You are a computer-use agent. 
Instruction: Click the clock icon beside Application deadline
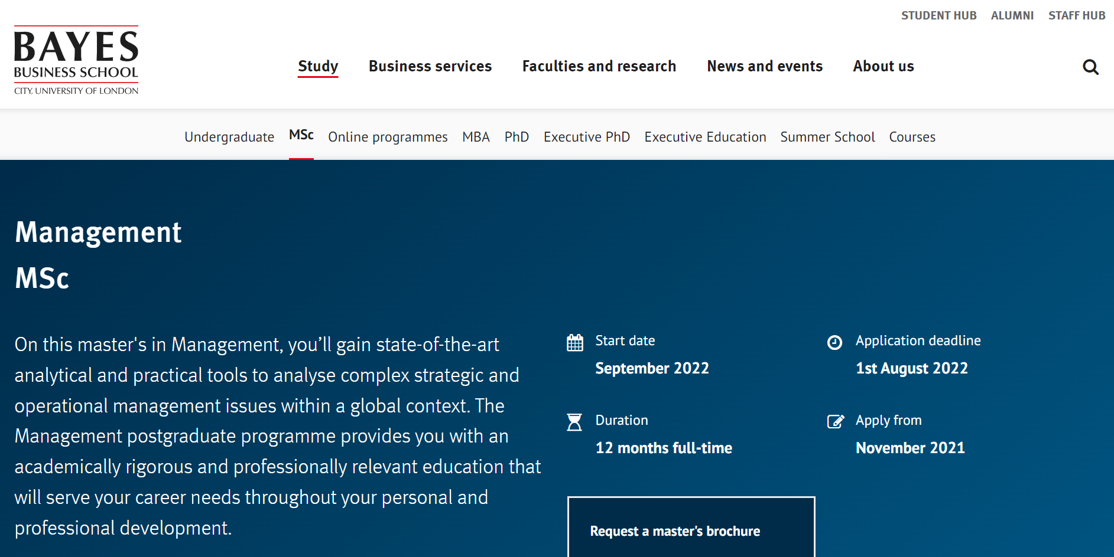(834, 342)
